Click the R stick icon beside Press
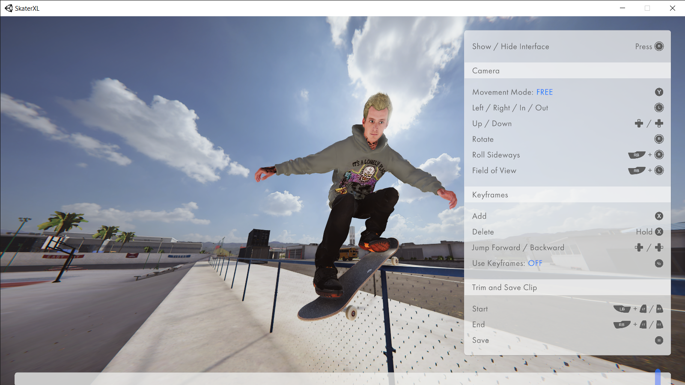Screen dimensions: 685x385 point(659,46)
